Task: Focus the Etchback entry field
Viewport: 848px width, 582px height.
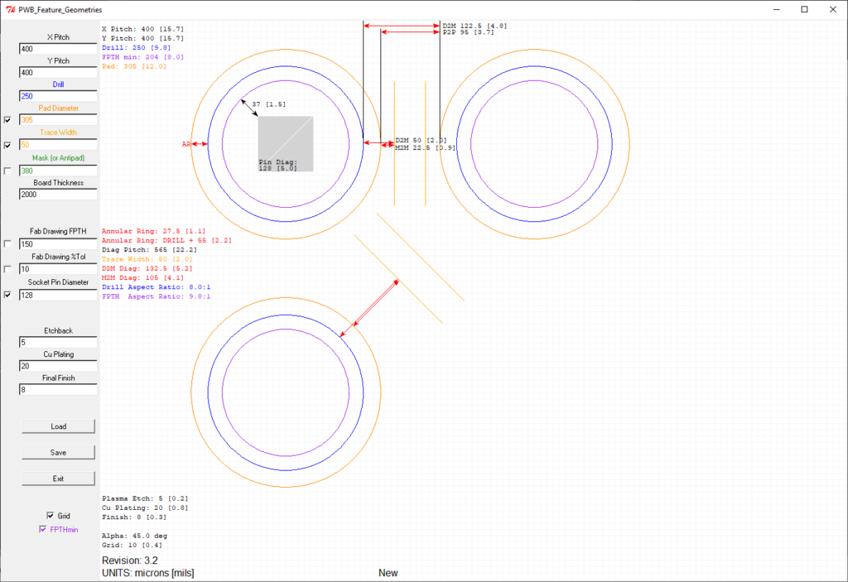Action: point(58,342)
